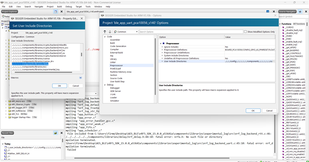The width and height of the screenshot is (309, 162).
Task: Collapse the Debug tree group
Action: click(x=105, y=85)
